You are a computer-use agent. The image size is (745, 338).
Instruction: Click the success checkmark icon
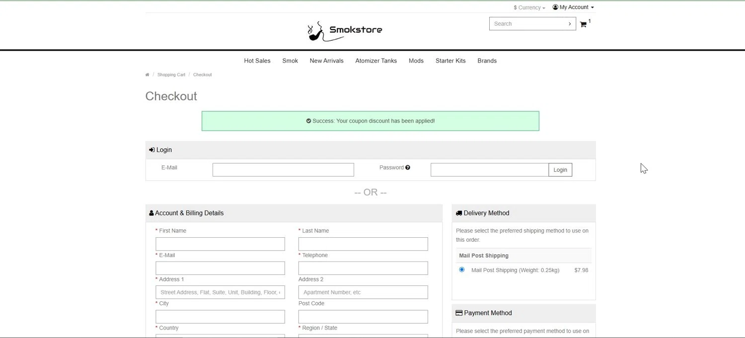click(308, 121)
